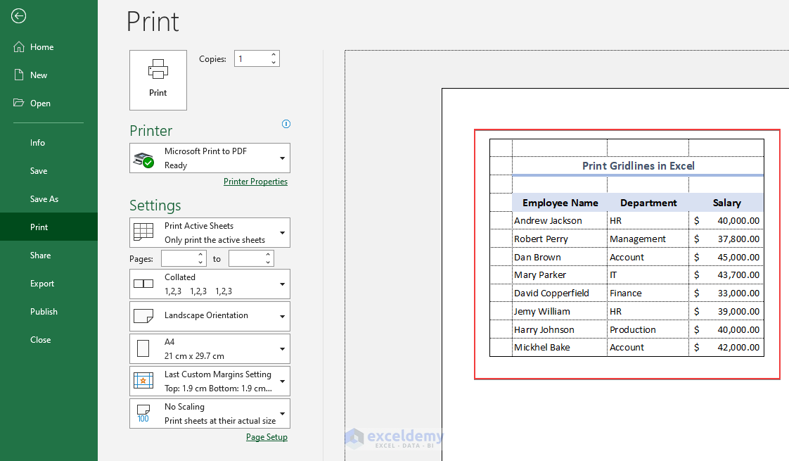Increase the number of copies

[274, 54]
